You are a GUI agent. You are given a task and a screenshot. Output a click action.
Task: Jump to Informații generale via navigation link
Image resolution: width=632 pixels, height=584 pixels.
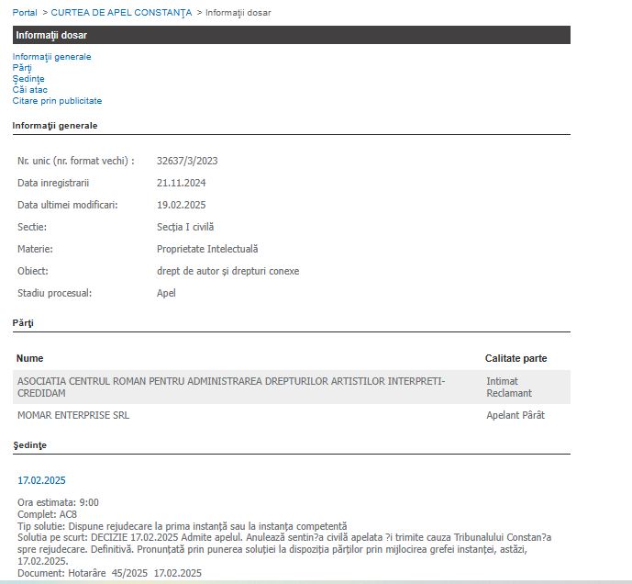point(51,57)
